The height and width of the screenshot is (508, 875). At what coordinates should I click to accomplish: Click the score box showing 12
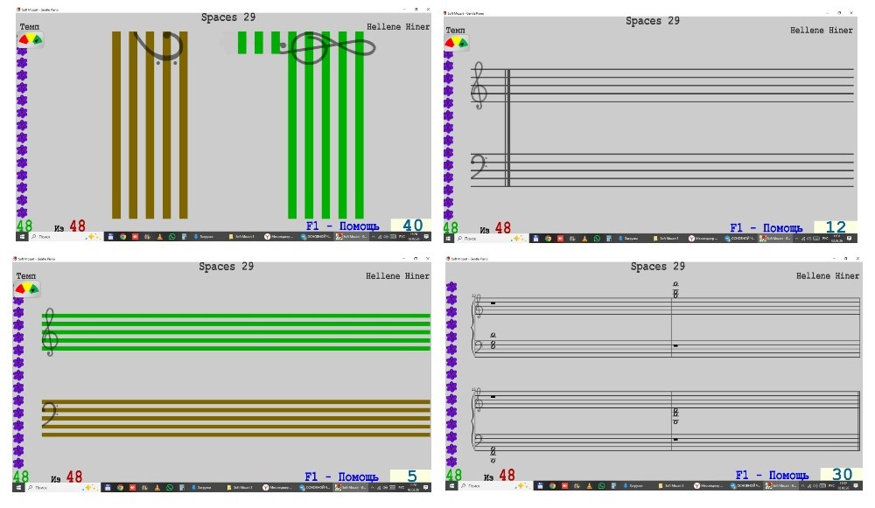[836, 227]
